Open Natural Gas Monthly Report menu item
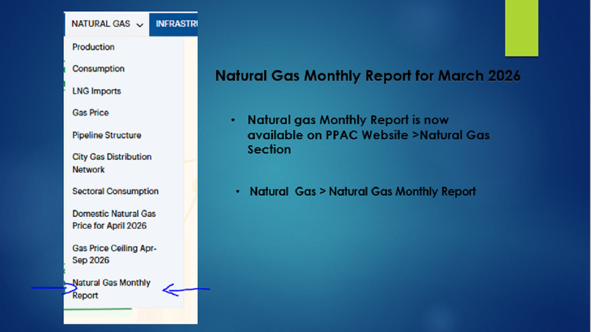This screenshot has width=591, height=332. click(x=111, y=289)
